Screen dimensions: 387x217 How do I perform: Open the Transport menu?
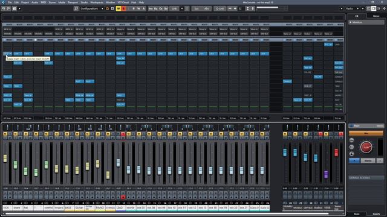click(73, 2)
